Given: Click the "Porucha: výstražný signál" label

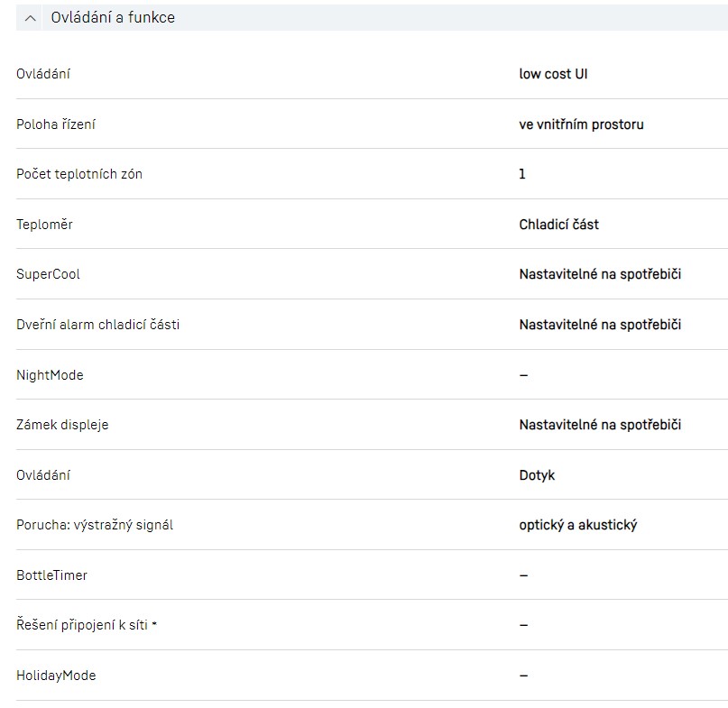Looking at the screenshot, I should 95,525.
